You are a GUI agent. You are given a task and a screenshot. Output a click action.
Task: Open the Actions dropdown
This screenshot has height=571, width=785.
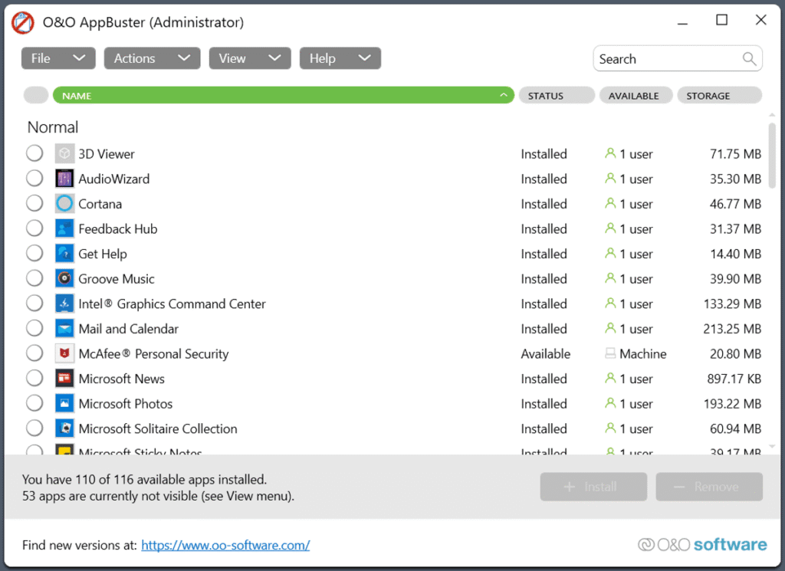[152, 57]
